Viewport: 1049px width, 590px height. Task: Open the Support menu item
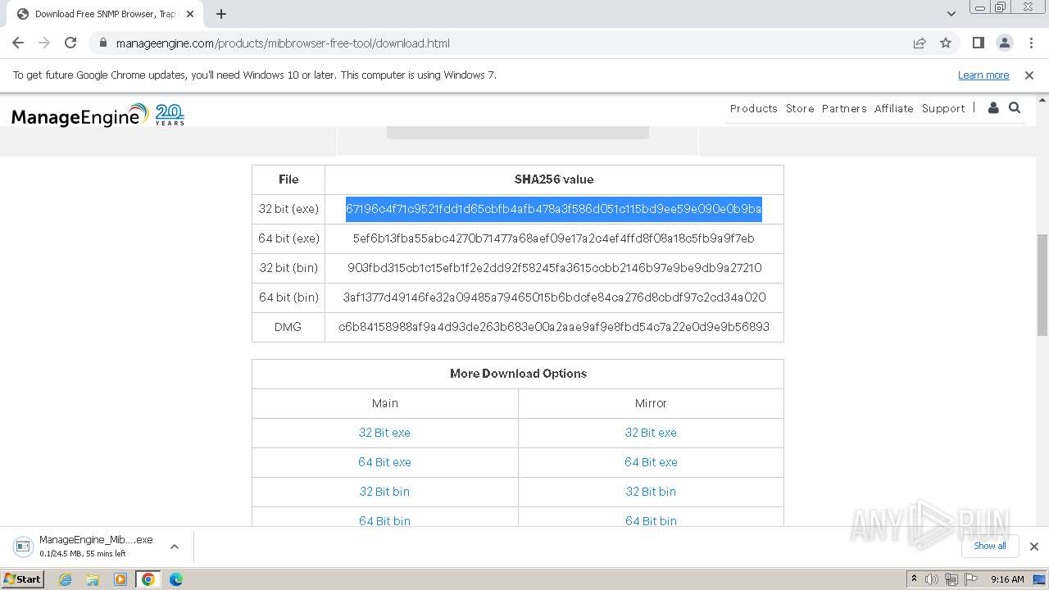[943, 108]
